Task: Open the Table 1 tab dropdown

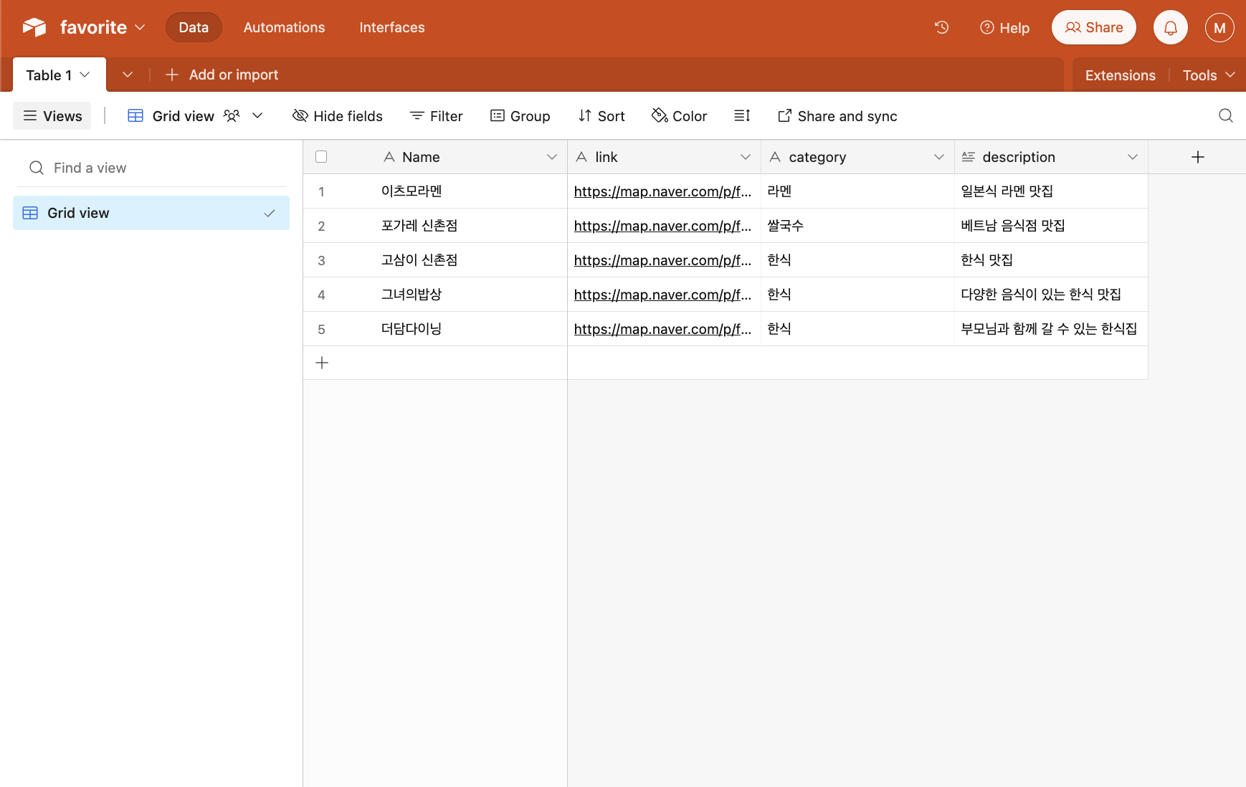Action: [x=85, y=75]
